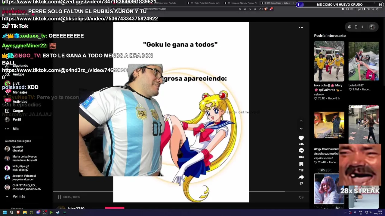Save video with the bookmark icon
Viewport: 385px width, 216px height.
pyautogui.click(x=301, y=164)
